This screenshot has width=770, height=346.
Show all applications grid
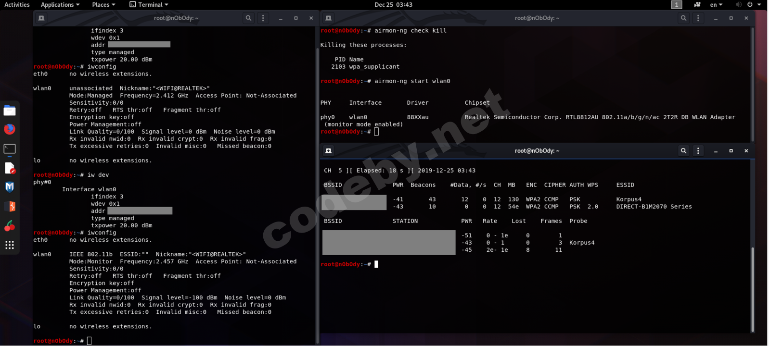coord(10,245)
